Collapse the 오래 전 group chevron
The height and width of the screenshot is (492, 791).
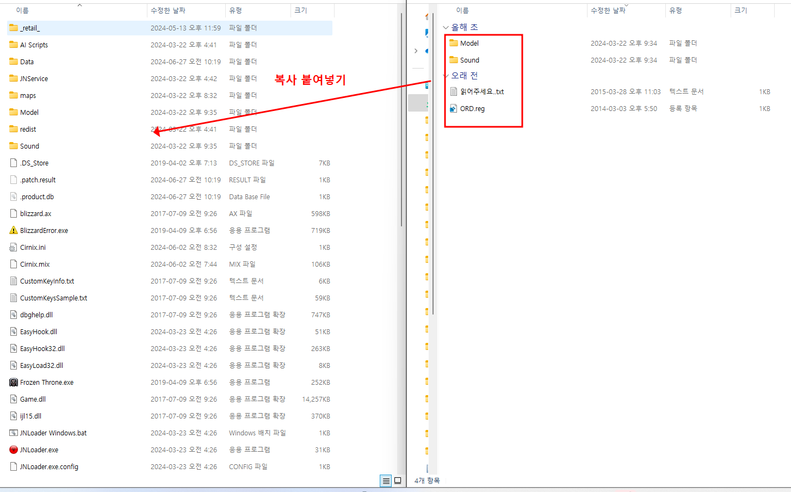click(x=445, y=75)
